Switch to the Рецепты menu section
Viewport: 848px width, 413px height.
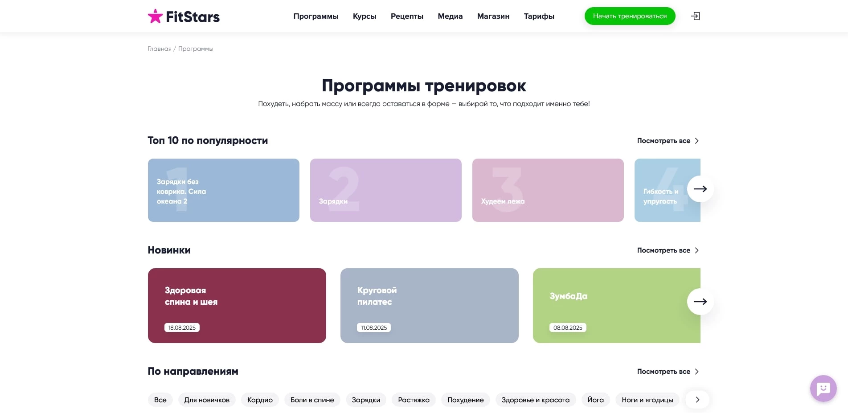406,16
